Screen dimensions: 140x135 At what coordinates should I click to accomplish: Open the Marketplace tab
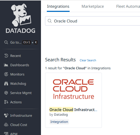point(93,6)
